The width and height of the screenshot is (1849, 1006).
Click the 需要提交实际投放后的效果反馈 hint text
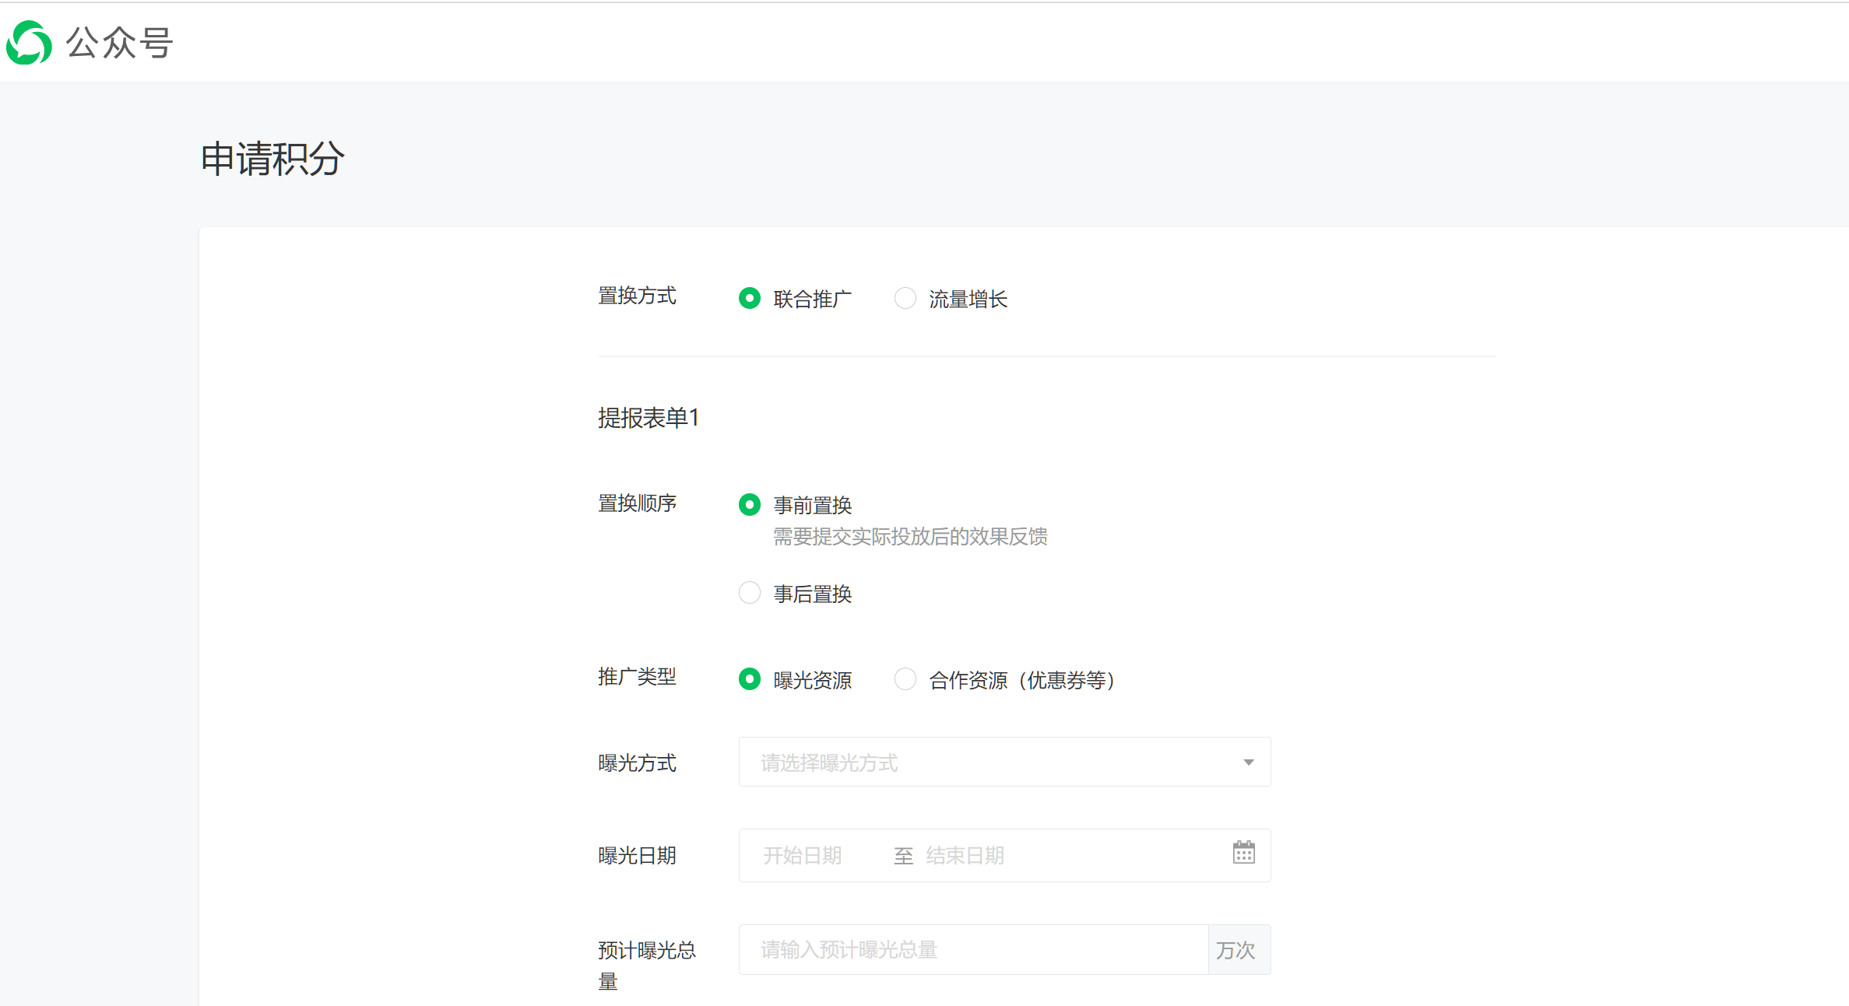point(910,537)
